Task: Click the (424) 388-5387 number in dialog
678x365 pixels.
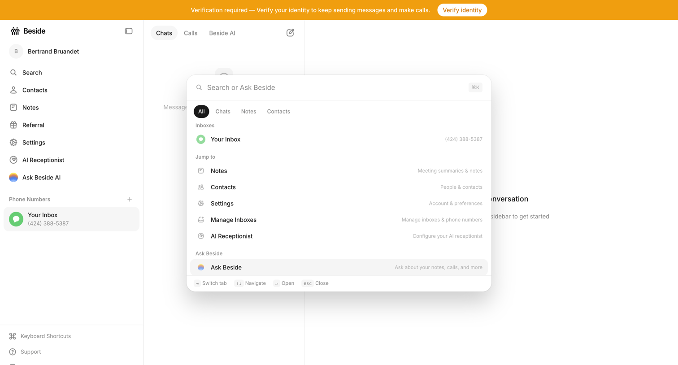Action: coord(464,139)
